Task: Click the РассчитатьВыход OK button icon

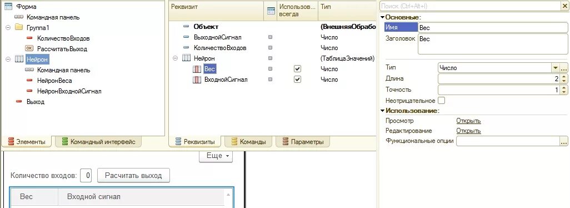Action: (x=29, y=49)
